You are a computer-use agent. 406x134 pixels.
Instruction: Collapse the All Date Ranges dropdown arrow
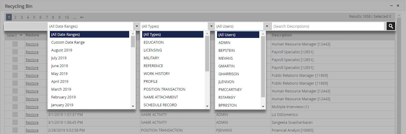[x=137, y=26]
